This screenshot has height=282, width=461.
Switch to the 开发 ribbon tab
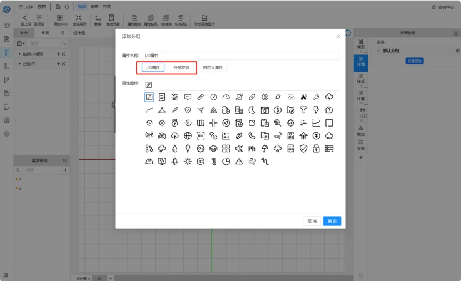(x=107, y=7)
